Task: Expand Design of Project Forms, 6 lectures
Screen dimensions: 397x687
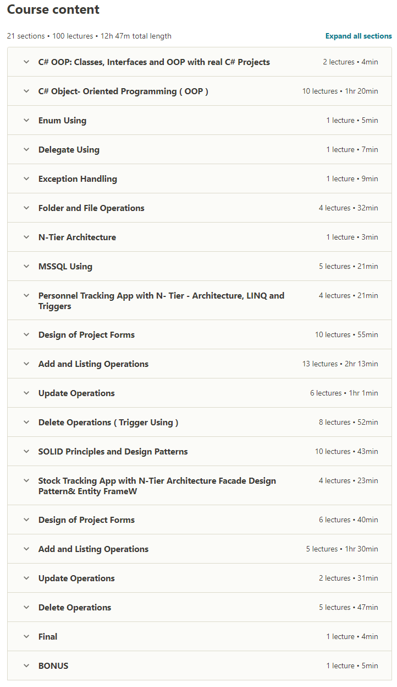Action: [x=200, y=520]
